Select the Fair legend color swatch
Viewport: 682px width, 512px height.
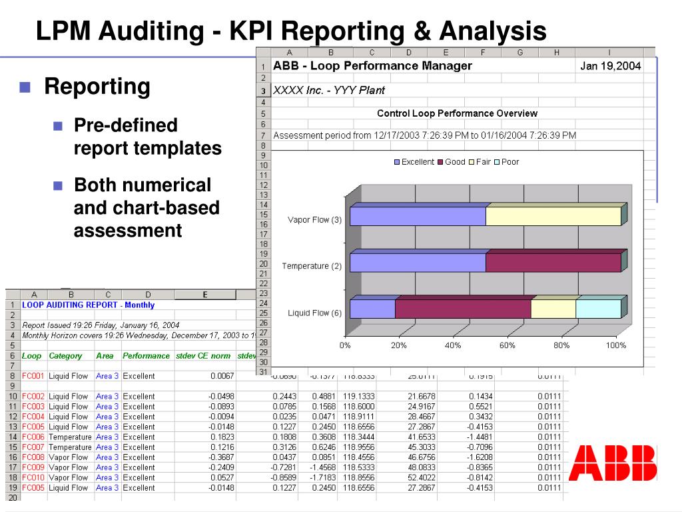tap(471, 162)
